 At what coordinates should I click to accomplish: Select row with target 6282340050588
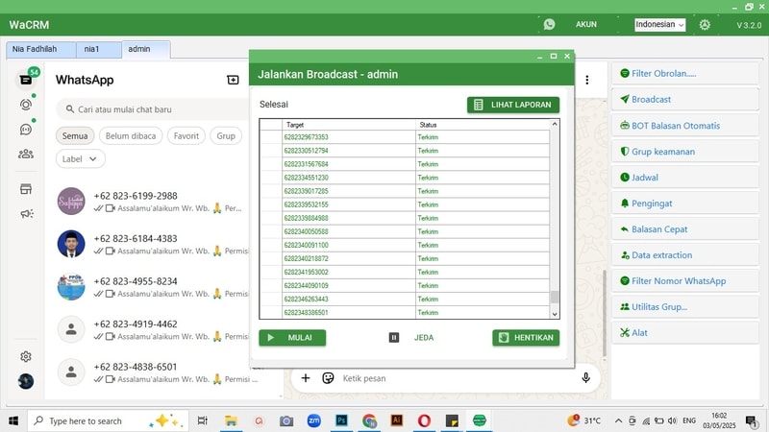[x=405, y=231]
